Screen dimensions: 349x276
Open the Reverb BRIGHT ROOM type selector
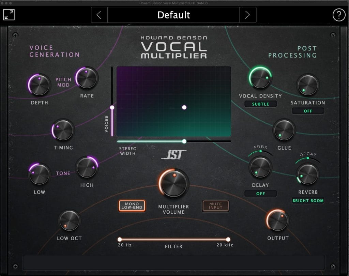308,201
